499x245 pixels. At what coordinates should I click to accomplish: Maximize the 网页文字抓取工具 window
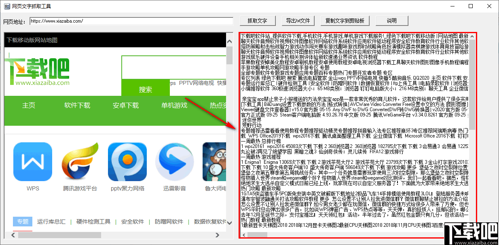(x=471, y=6)
